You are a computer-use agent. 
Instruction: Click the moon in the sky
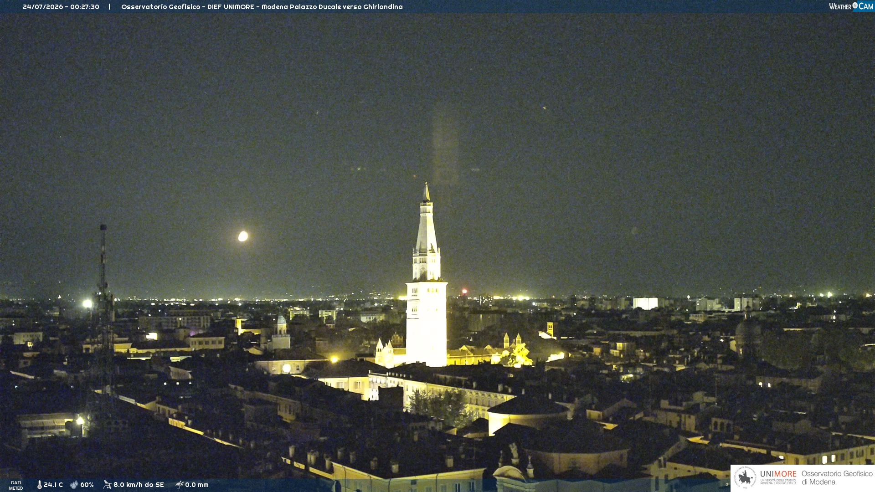coord(243,236)
